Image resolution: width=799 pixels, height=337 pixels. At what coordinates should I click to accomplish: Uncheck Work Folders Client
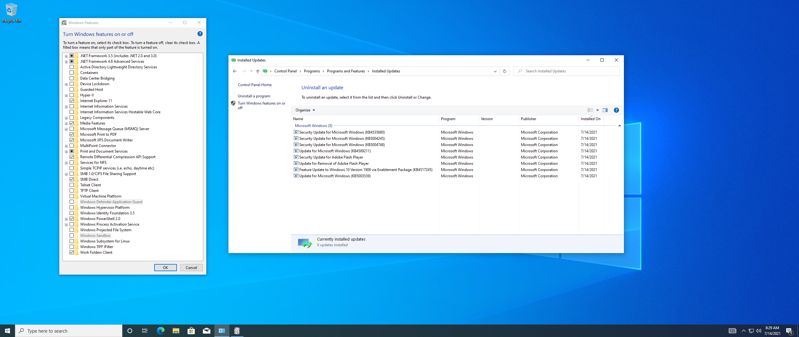[x=71, y=252]
